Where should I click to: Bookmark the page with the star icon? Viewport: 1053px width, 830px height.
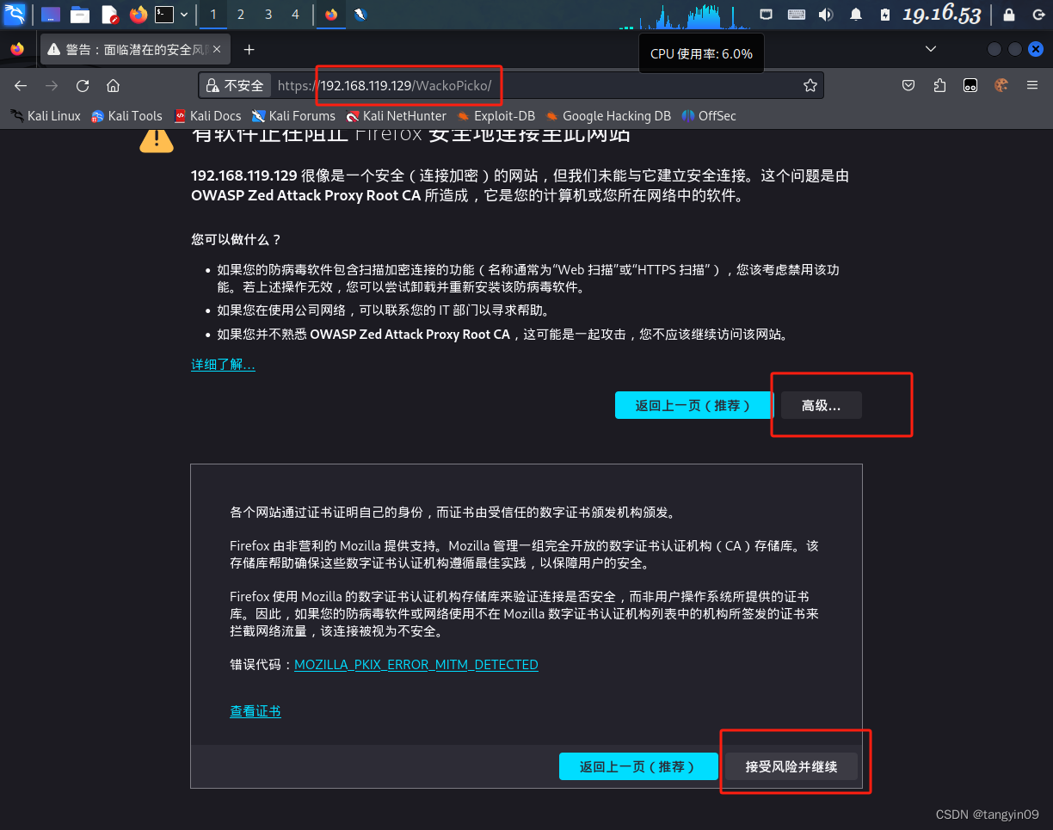810,85
